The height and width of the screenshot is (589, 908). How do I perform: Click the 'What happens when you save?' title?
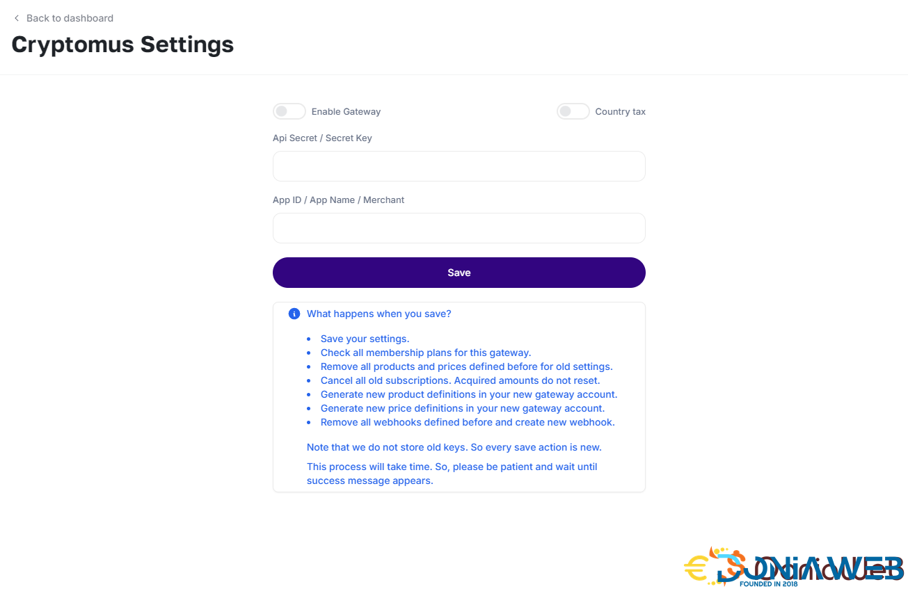(379, 314)
